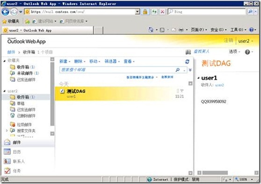Open the IE Tools menu
This screenshot has height=184, width=261.
[238, 30]
